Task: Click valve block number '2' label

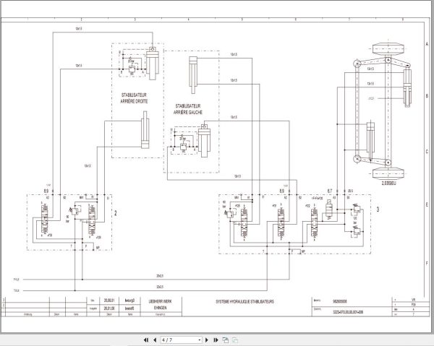Action: click(x=116, y=213)
